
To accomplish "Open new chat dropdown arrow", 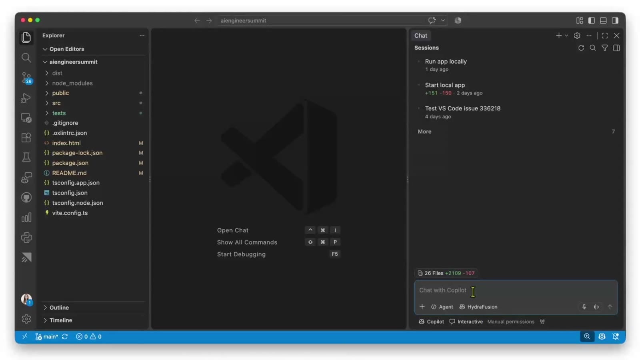I will [x=566, y=36].
